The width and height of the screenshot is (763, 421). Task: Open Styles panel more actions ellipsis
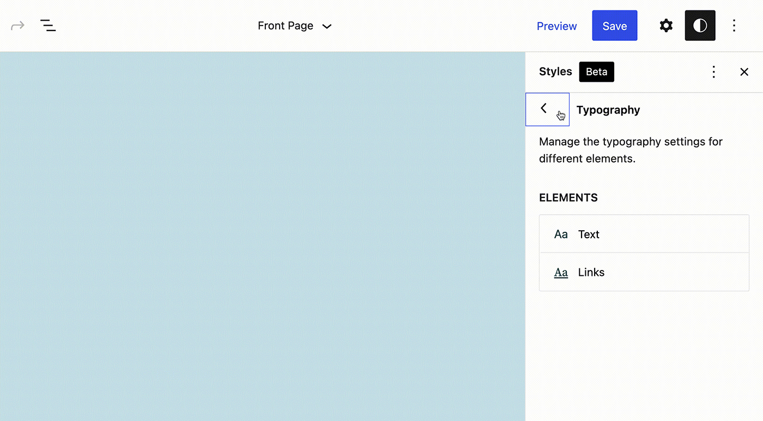tap(713, 72)
